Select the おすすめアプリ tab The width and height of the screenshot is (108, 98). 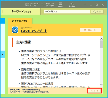click(20, 21)
